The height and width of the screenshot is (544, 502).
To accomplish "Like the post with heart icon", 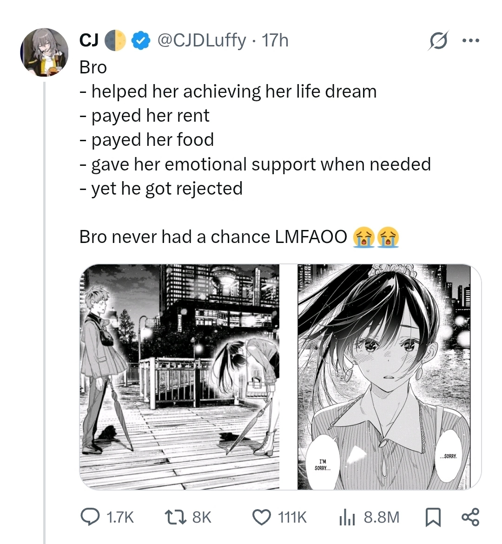I will [x=261, y=517].
